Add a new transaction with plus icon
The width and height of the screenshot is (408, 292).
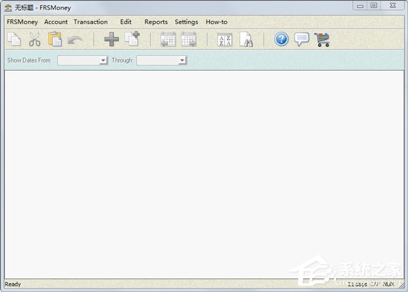[111, 39]
